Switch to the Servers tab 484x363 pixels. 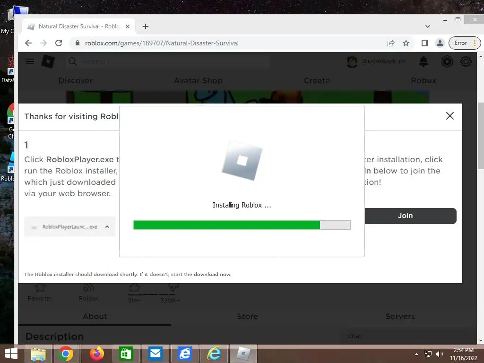(400, 316)
